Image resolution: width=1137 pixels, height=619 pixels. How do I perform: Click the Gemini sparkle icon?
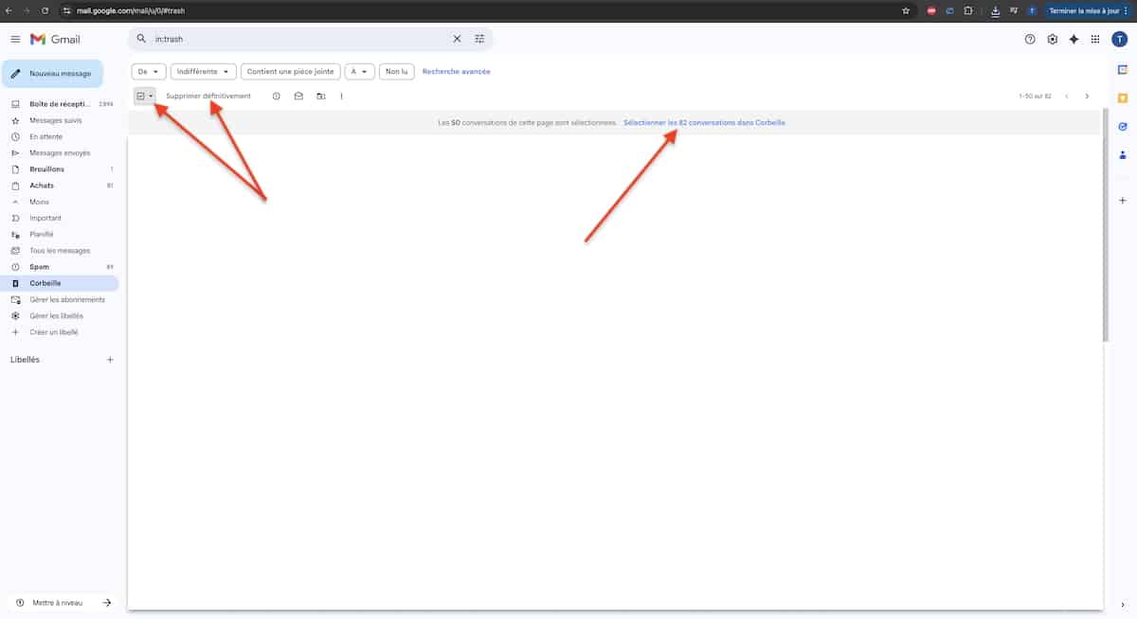coord(1074,39)
